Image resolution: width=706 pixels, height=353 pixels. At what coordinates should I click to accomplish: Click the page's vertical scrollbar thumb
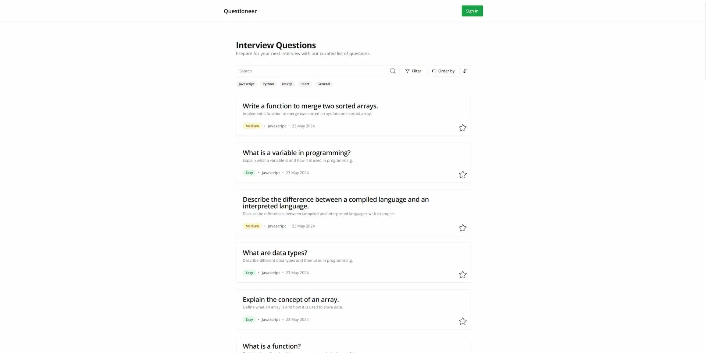(x=705, y=40)
